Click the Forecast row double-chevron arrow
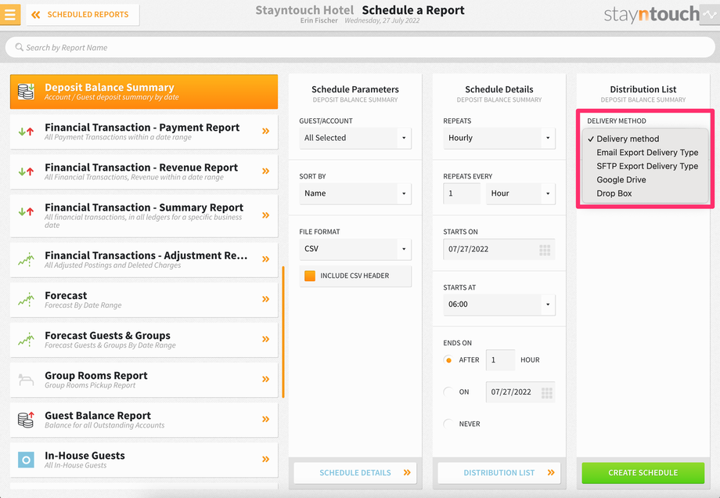The image size is (720, 498). point(265,299)
